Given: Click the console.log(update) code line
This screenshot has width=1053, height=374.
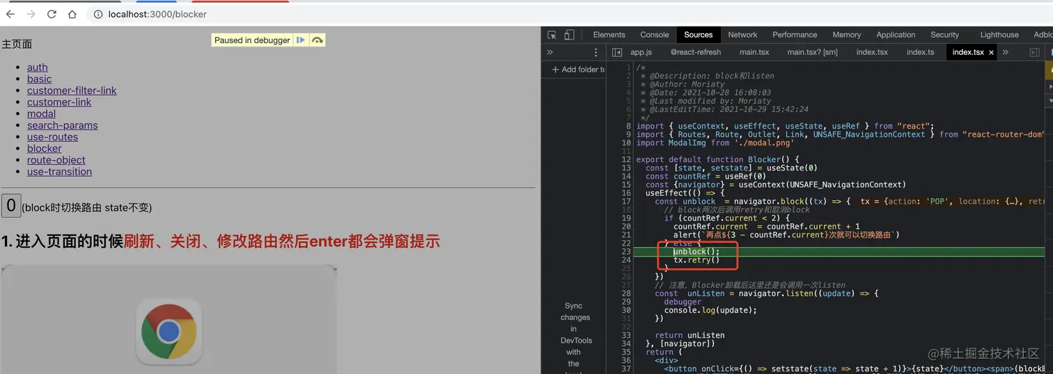Looking at the screenshot, I should [710, 310].
